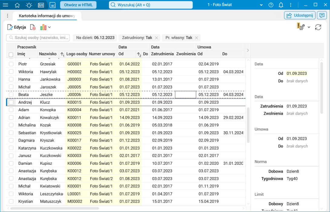This screenshot has width=330, height=212.
Task: Open the notifications bell
Action: 281,5
